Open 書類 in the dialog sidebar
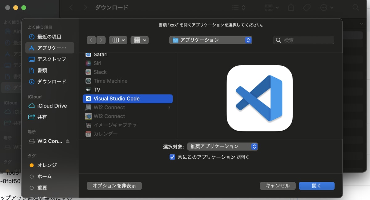This screenshot has height=200, width=370. 50,71
